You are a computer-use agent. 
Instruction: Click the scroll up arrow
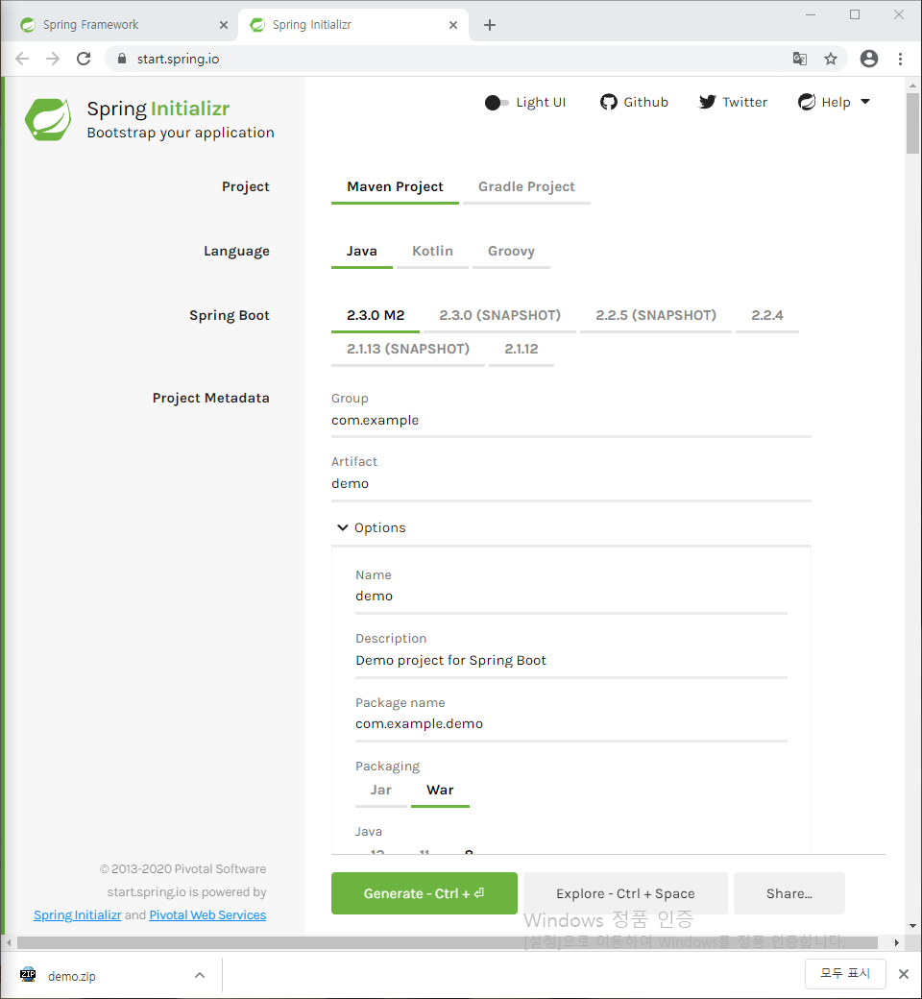pos(913,85)
